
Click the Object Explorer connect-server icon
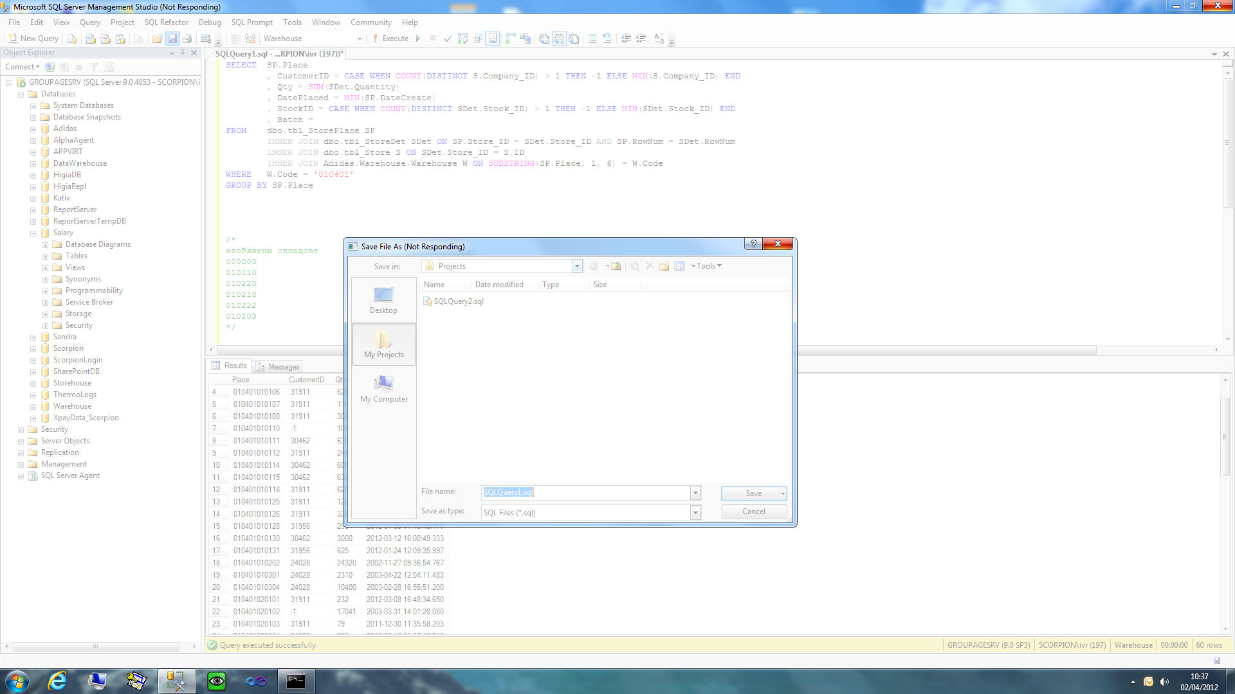(50, 67)
